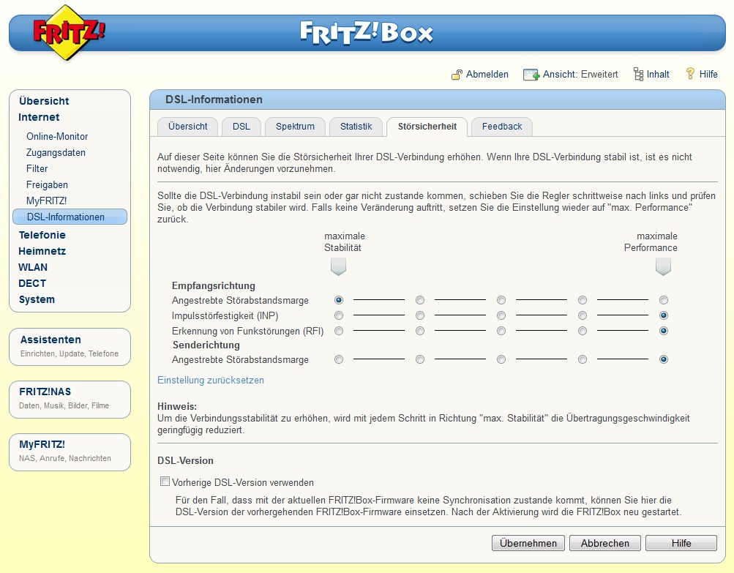Open System section
Screen dimensions: 734x573
tap(37, 299)
